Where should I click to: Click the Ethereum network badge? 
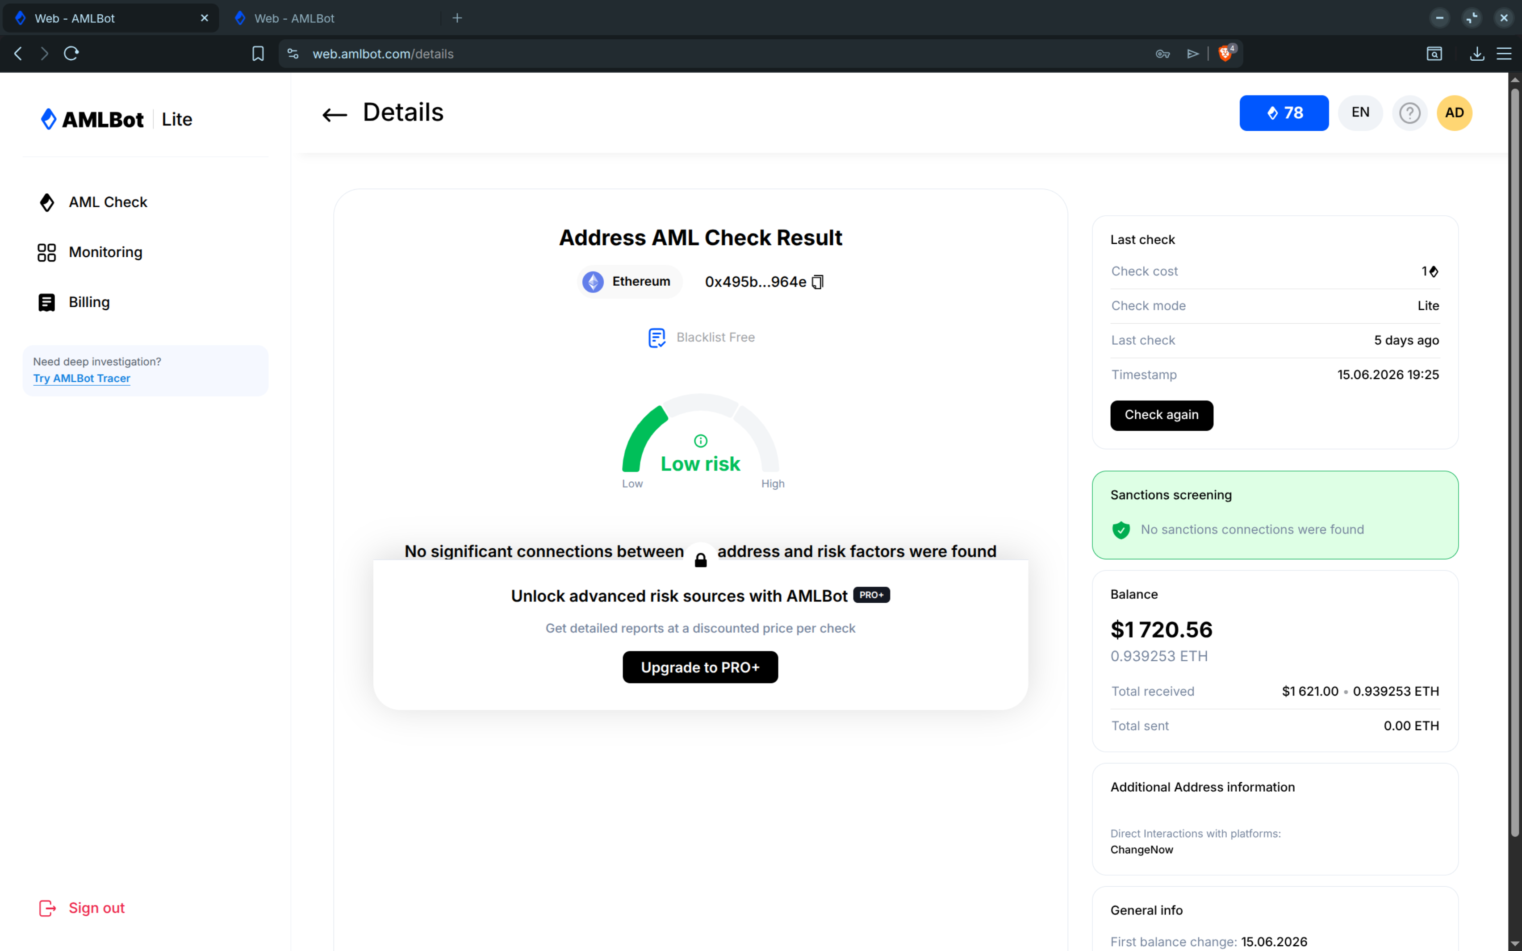coord(629,281)
